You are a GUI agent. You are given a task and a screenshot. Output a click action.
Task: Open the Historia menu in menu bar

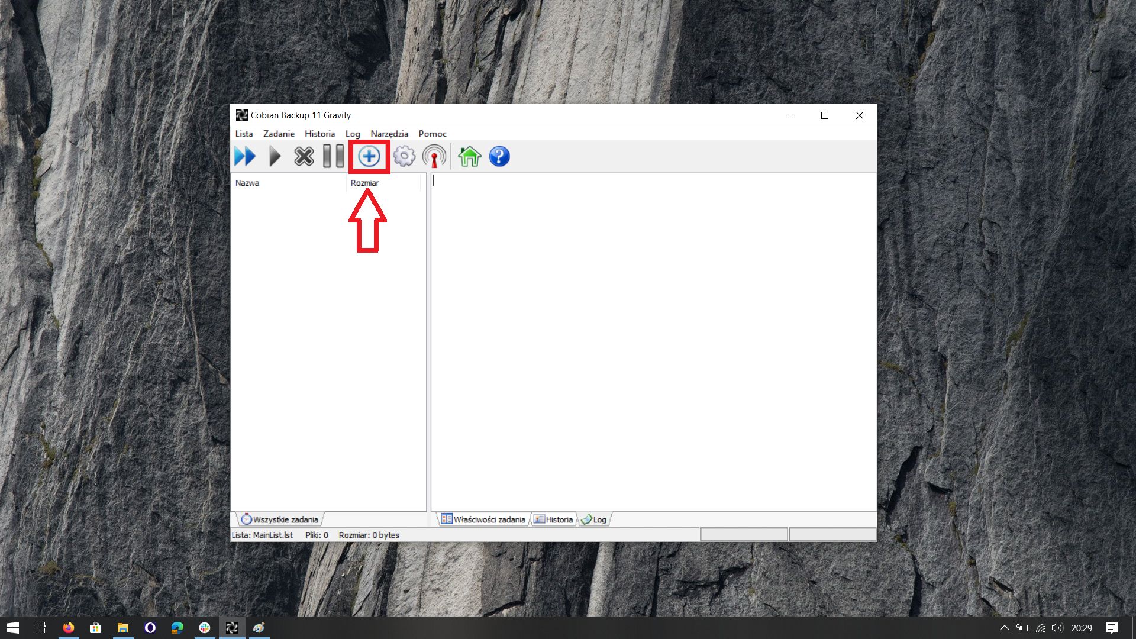[319, 134]
